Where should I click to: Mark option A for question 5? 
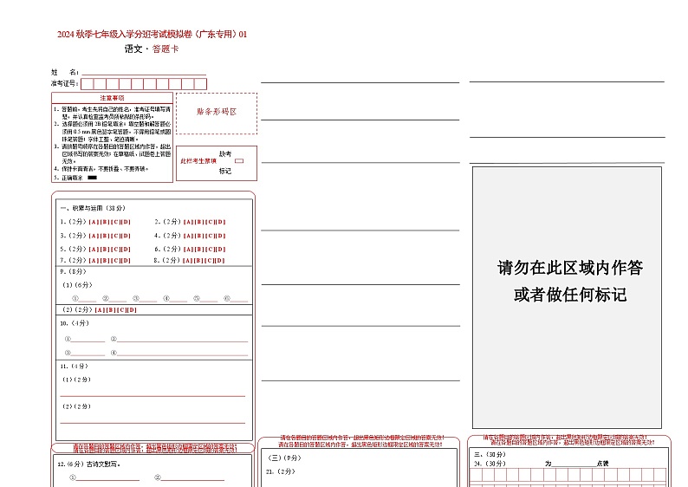[x=94, y=250]
